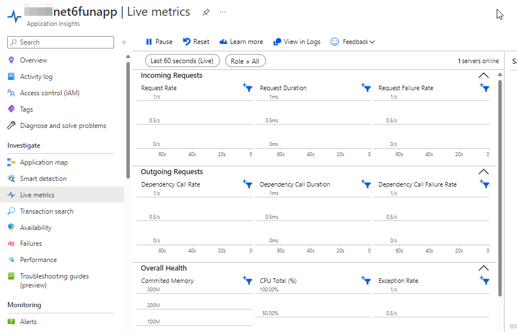Open the filter for CPU Total chart
The width and height of the screenshot is (517, 332).
[x=366, y=281]
